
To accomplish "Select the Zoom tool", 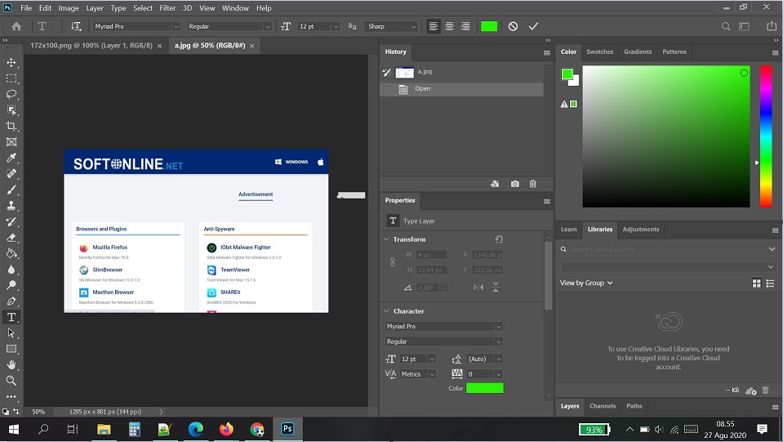I will (x=11, y=381).
